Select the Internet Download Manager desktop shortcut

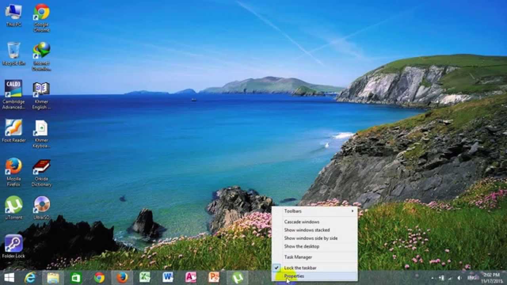(41, 57)
